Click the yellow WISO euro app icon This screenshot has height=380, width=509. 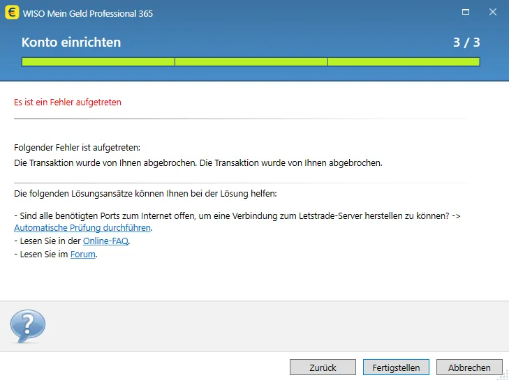point(11,13)
